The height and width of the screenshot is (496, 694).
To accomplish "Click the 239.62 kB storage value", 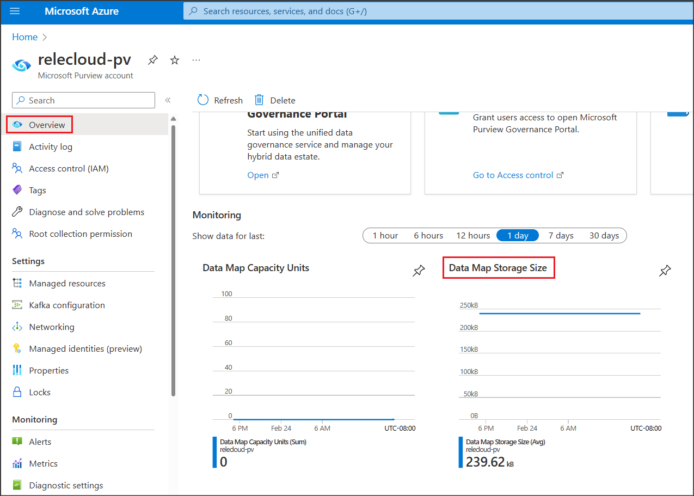I will (x=489, y=462).
